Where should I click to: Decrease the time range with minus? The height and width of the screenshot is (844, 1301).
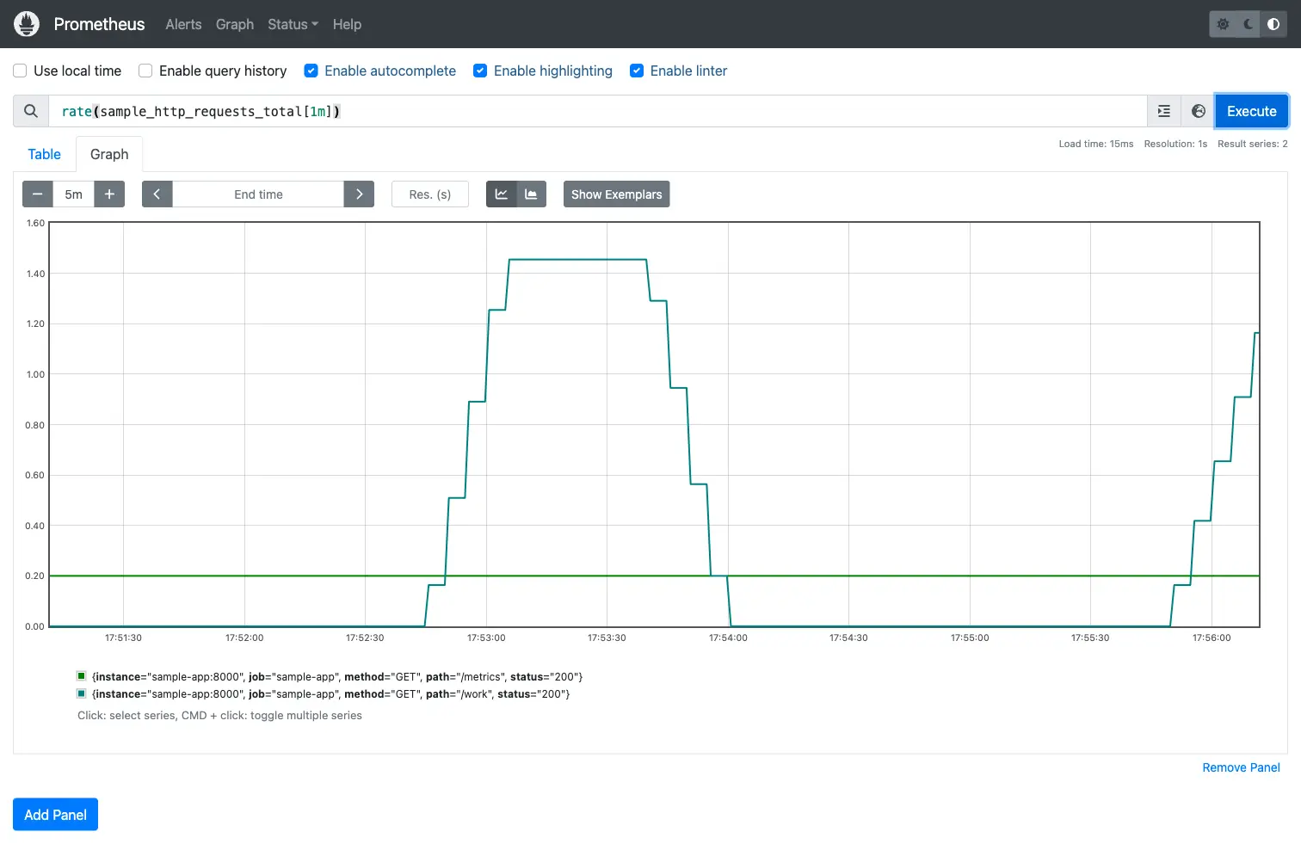[37, 194]
